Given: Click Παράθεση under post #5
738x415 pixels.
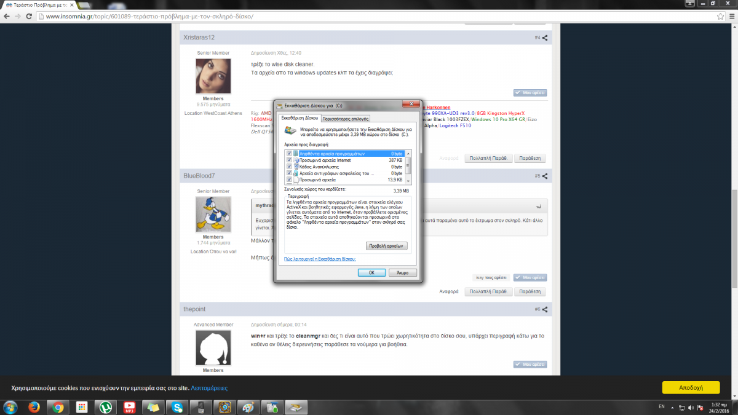Looking at the screenshot, I should 530,291.
